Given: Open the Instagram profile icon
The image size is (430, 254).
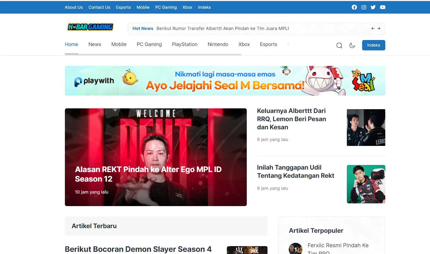Looking at the screenshot, I should [364, 7].
